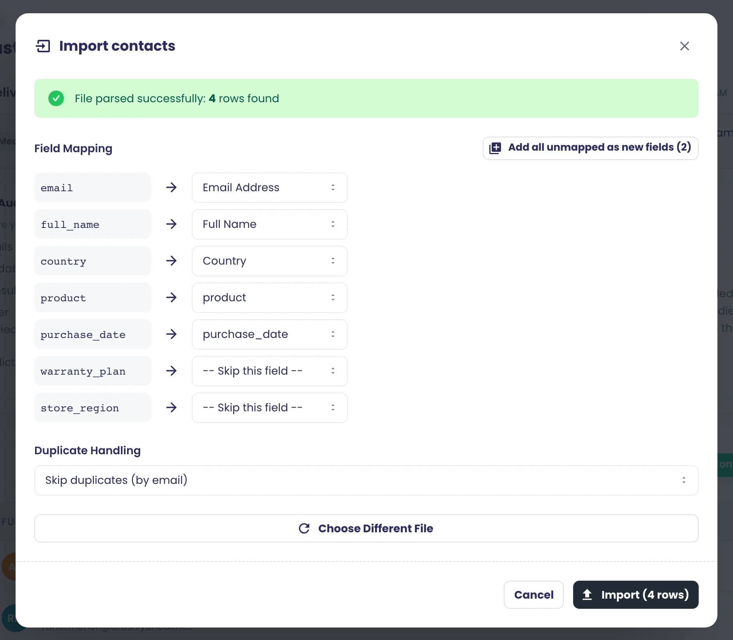The image size is (733, 640).
Task: Click the Import contacts header icon
Action: click(43, 46)
